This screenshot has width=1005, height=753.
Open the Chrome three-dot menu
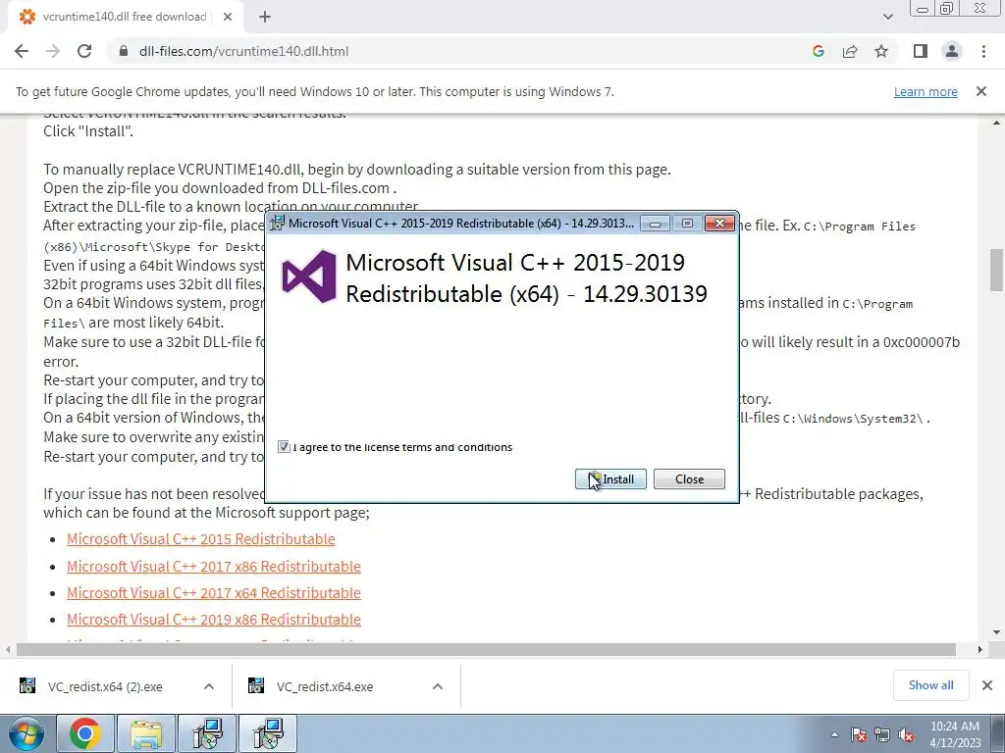(x=983, y=51)
